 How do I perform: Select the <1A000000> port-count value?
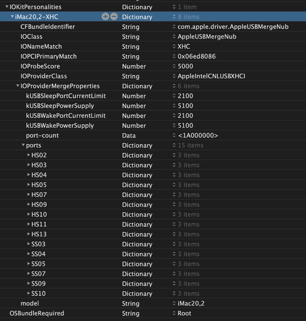coord(198,135)
